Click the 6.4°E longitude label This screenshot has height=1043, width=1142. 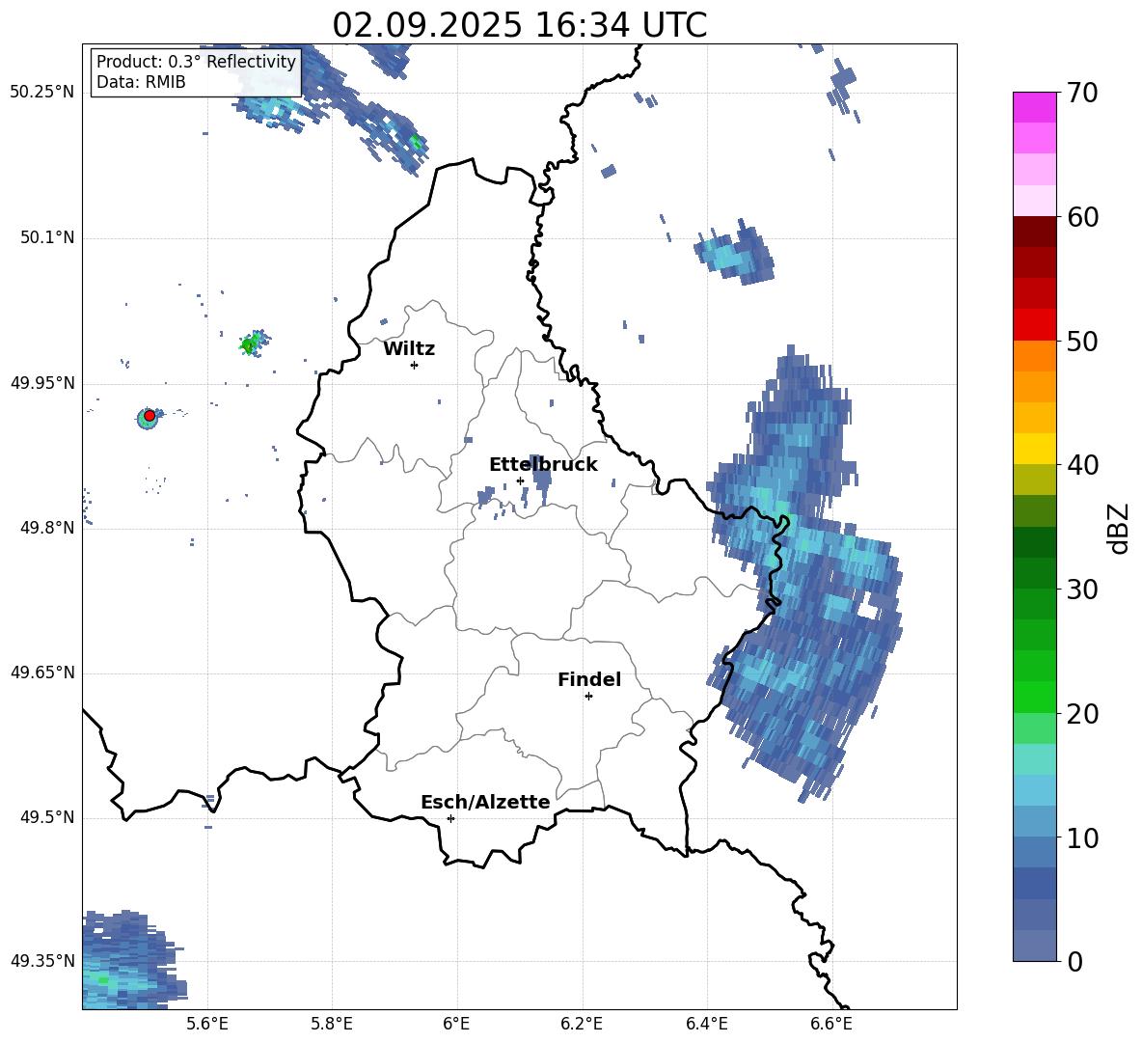point(706,1024)
